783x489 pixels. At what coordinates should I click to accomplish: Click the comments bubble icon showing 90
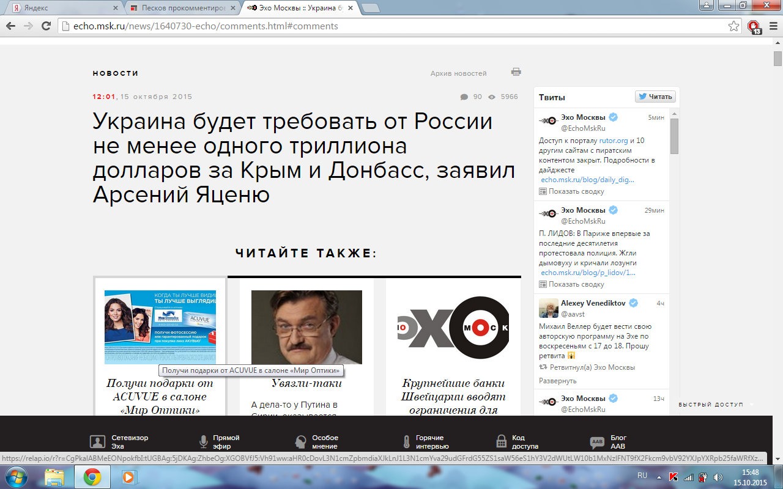[x=464, y=97]
